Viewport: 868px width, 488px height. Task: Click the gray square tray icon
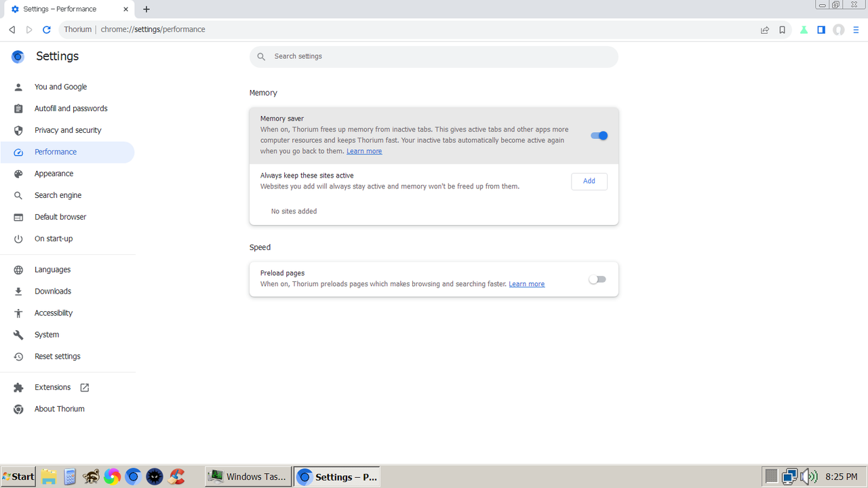pyautogui.click(x=771, y=476)
